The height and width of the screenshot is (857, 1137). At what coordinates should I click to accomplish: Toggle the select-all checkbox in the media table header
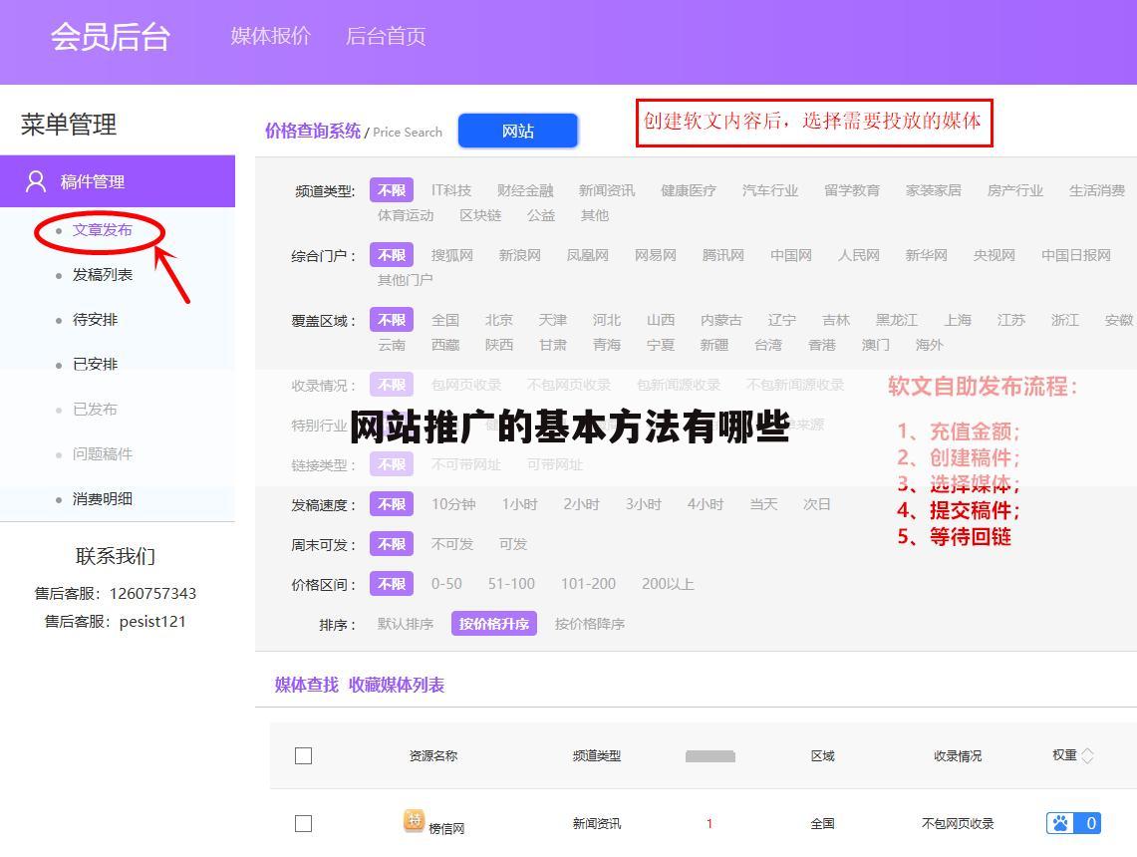[x=304, y=755]
